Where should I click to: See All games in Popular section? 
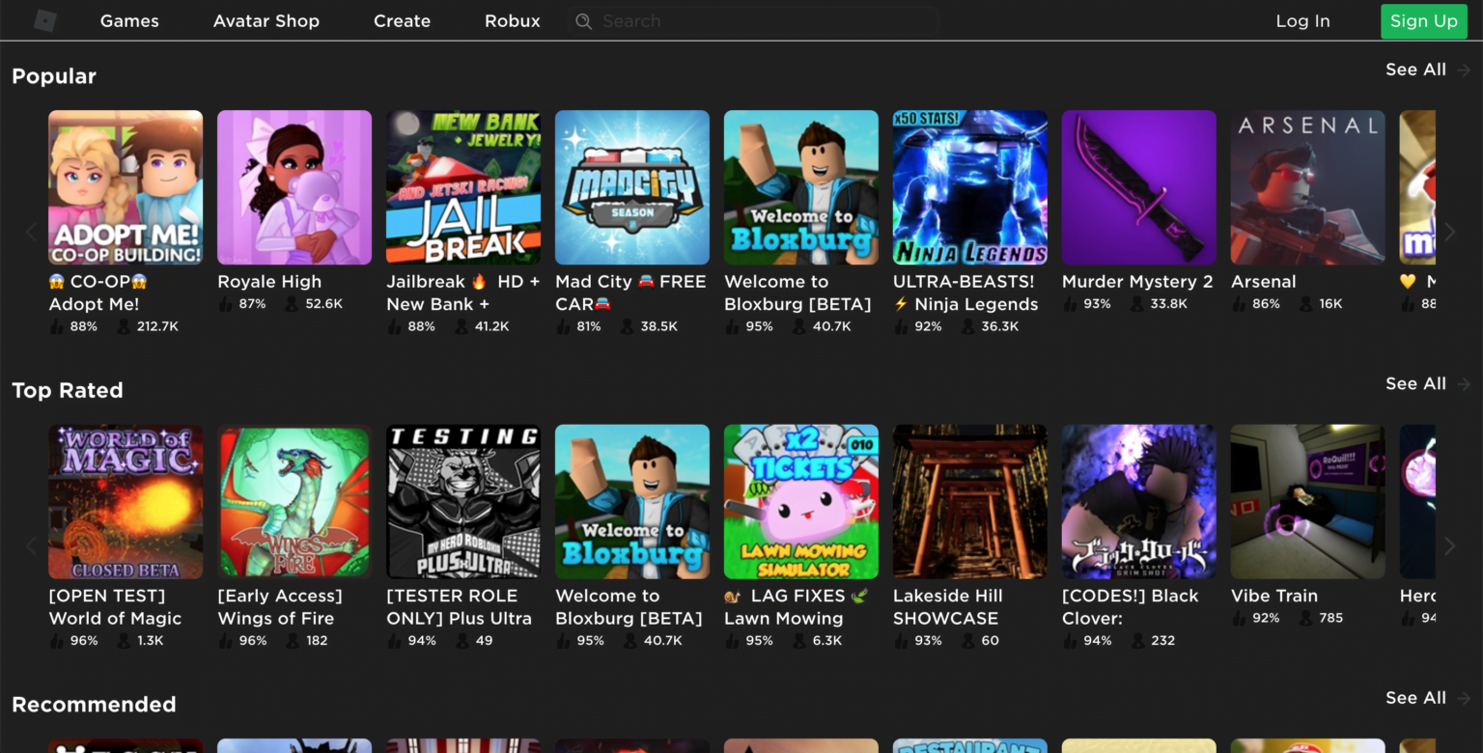(1415, 70)
